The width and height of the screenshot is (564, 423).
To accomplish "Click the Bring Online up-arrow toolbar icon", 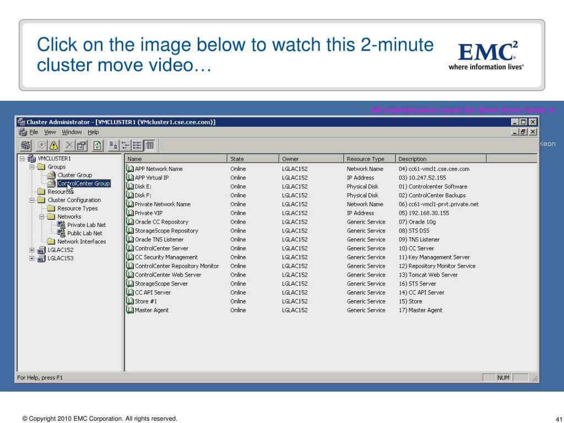I will (x=42, y=145).
